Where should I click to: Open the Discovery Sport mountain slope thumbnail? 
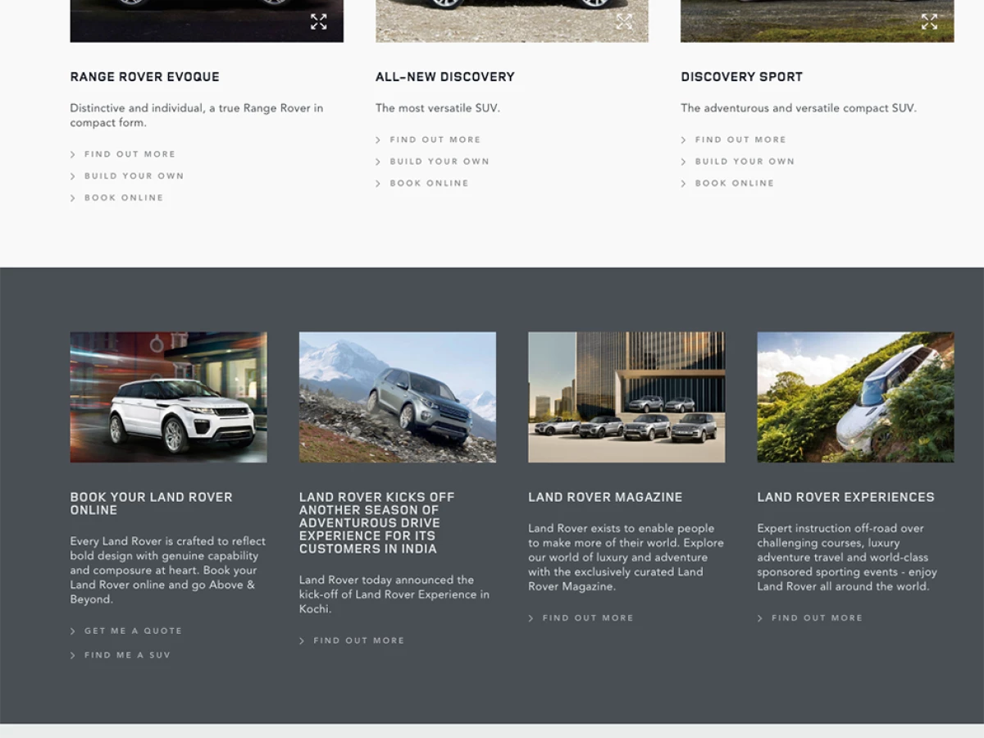[398, 397]
